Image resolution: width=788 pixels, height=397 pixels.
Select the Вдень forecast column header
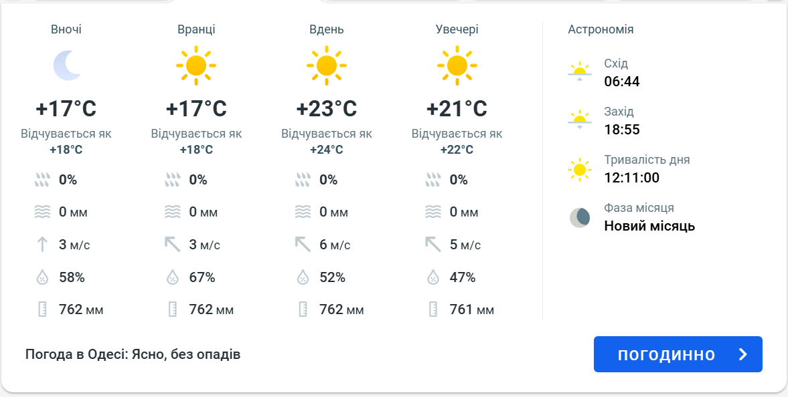pos(326,29)
